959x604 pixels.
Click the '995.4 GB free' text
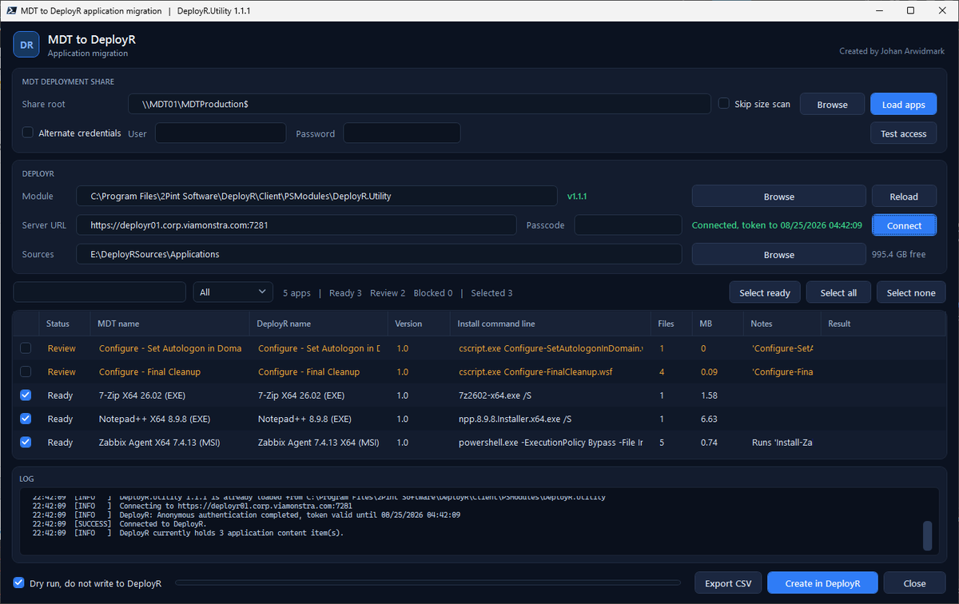[898, 255]
